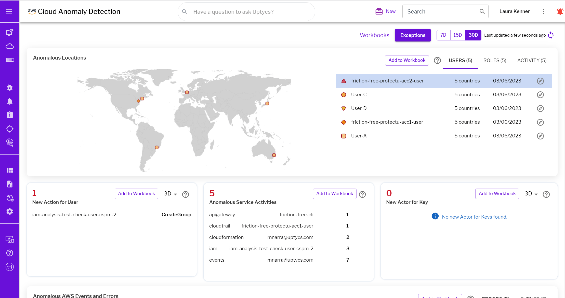This screenshot has height=298, width=565.
Task: Switch to the ROLES (5) tab
Action: 494,60
